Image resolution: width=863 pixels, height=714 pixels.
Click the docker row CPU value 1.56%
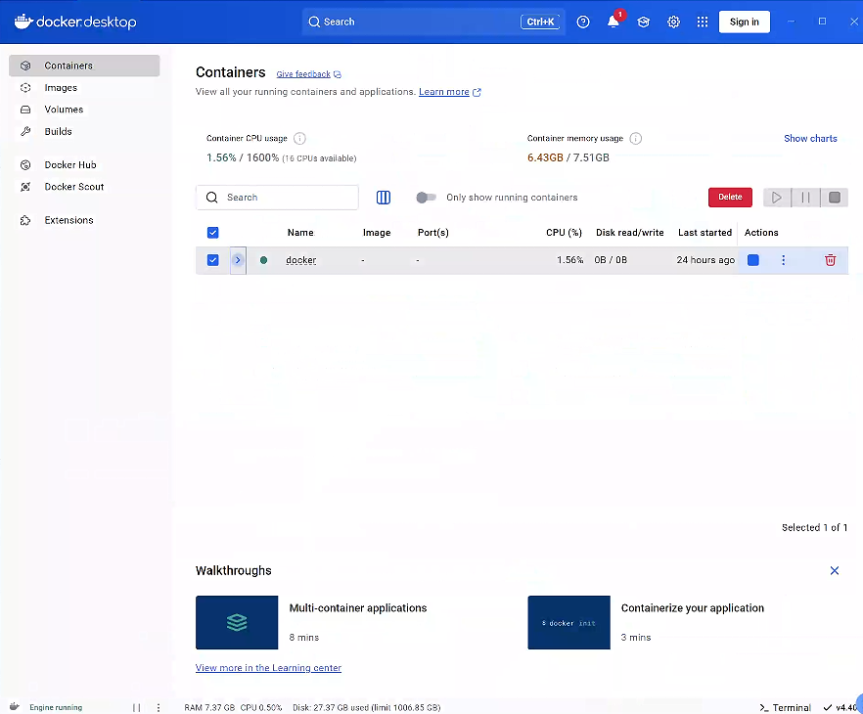pos(569,260)
